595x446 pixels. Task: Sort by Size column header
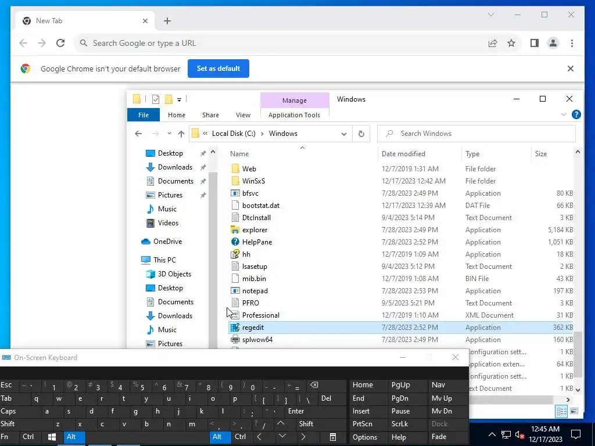[541, 153]
